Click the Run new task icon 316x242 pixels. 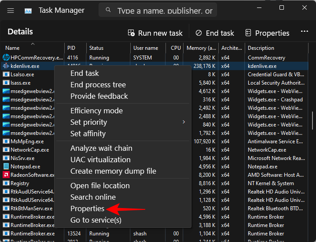tap(131, 33)
